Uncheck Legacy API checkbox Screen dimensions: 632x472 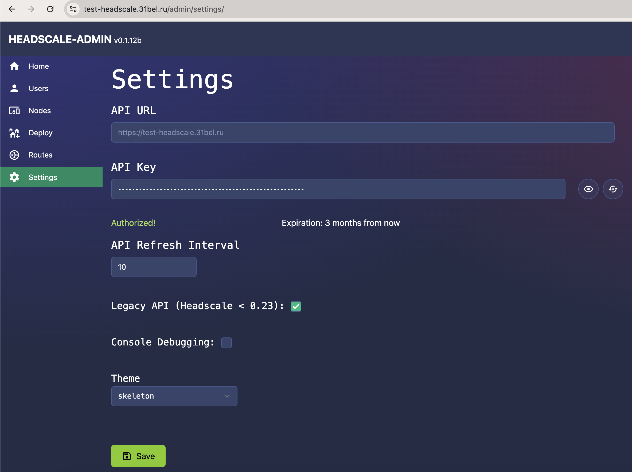pyautogui.click(x=296, y=306)
